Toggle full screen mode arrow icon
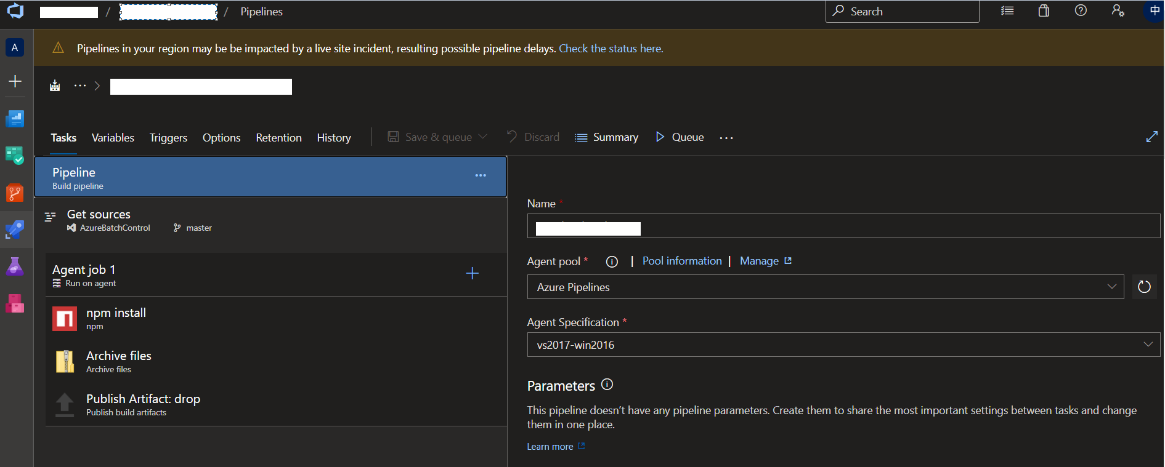Screen dimensions: 1165x467 1151,137
